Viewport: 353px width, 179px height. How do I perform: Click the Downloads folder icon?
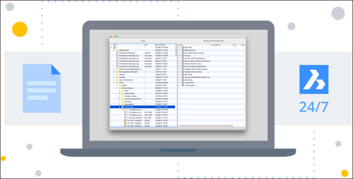click(122, 107)
